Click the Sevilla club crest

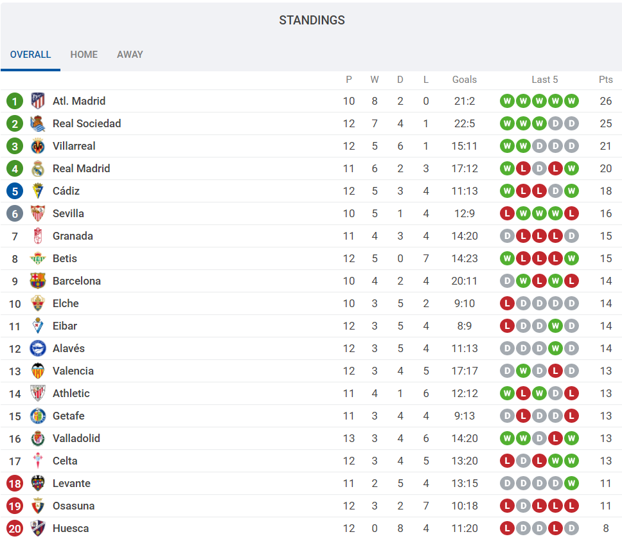pyautogui.click(x=38, y=213)
